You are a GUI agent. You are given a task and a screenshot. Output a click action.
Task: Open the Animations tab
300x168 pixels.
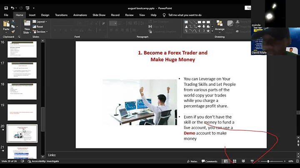[x=80, y=15]
